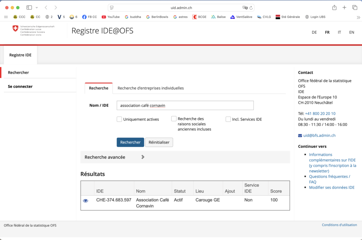Open a new tab with plus icon
Viewport: 362px width, 240px height.
[x=344, y=7]
